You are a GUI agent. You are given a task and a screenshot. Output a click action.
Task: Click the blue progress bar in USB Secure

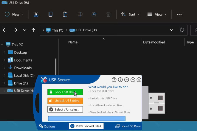coord(87,118)
